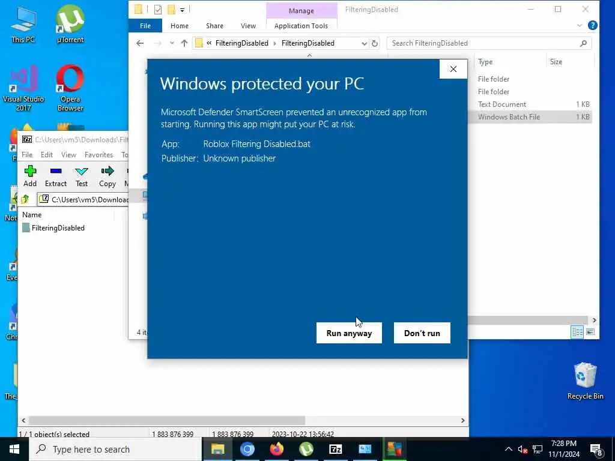The height and width of the screenshot is (461, 615).
Task: Click 7-Zip Add toolbar button
Action: [30, 176]
